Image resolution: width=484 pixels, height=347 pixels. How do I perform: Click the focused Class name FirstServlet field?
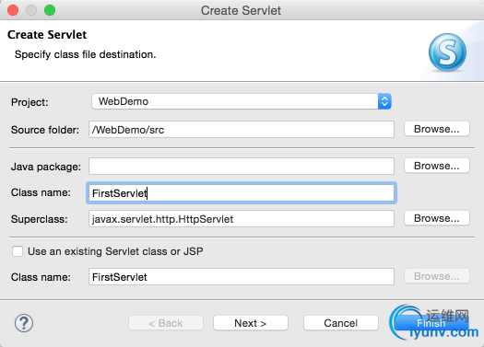[242, 193]
